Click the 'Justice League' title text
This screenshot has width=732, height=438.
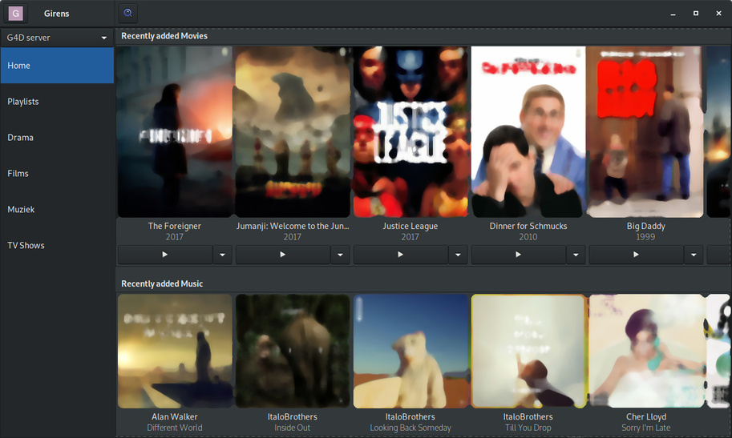(x=410, y=226)
